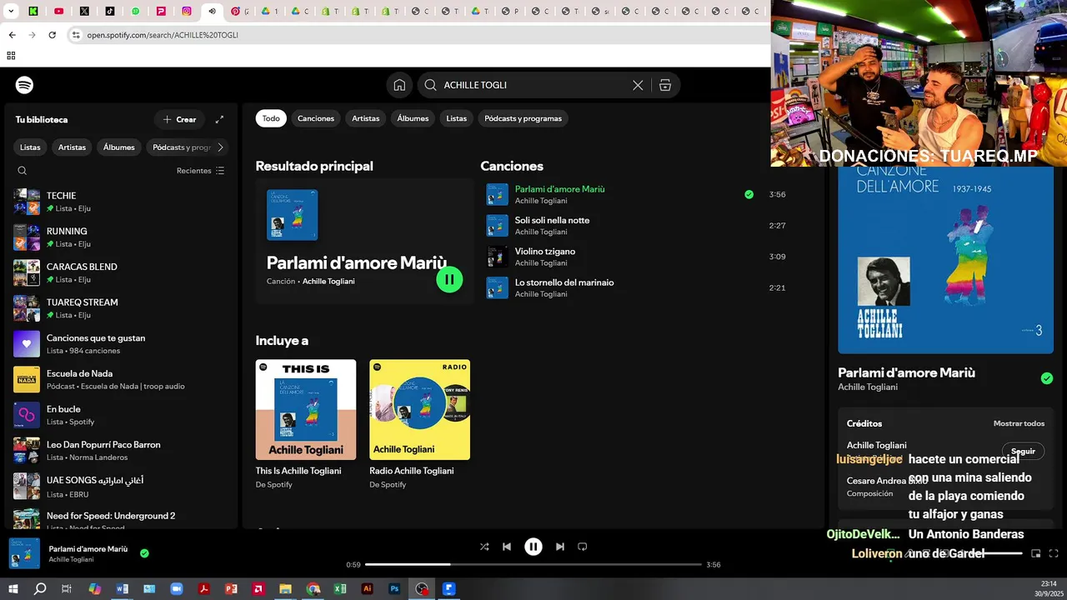The image size is (1067, 600).
Task: Open the TUAREQ STREAM playlist
Action: [x=121, y=308]
